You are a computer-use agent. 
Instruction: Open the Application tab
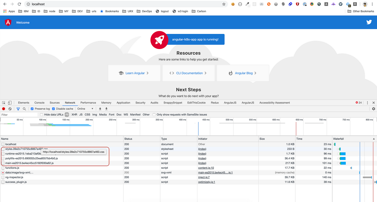[123, 103]
